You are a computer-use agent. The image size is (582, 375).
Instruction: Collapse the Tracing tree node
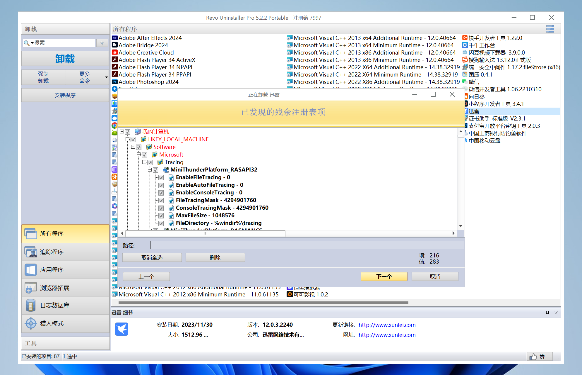[x=144, y=162]
